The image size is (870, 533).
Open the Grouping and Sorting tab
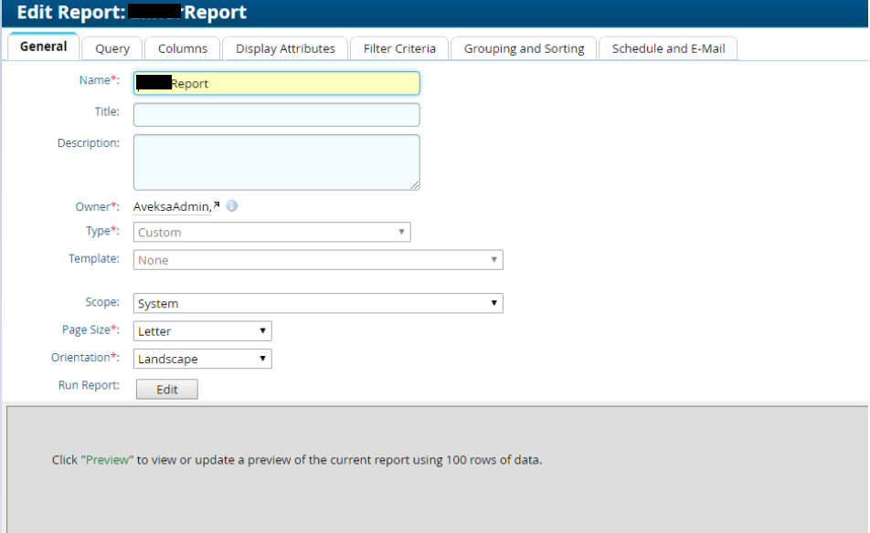coord(524,49)
